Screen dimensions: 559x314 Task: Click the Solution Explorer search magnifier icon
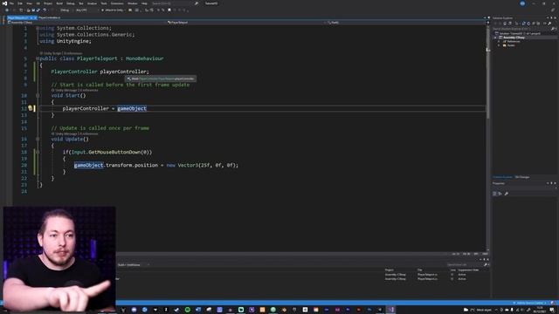click(554, 29)
